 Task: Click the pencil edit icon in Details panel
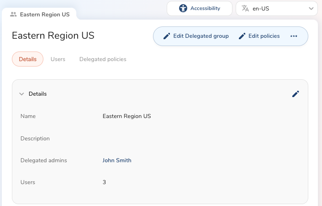[296, 94]
